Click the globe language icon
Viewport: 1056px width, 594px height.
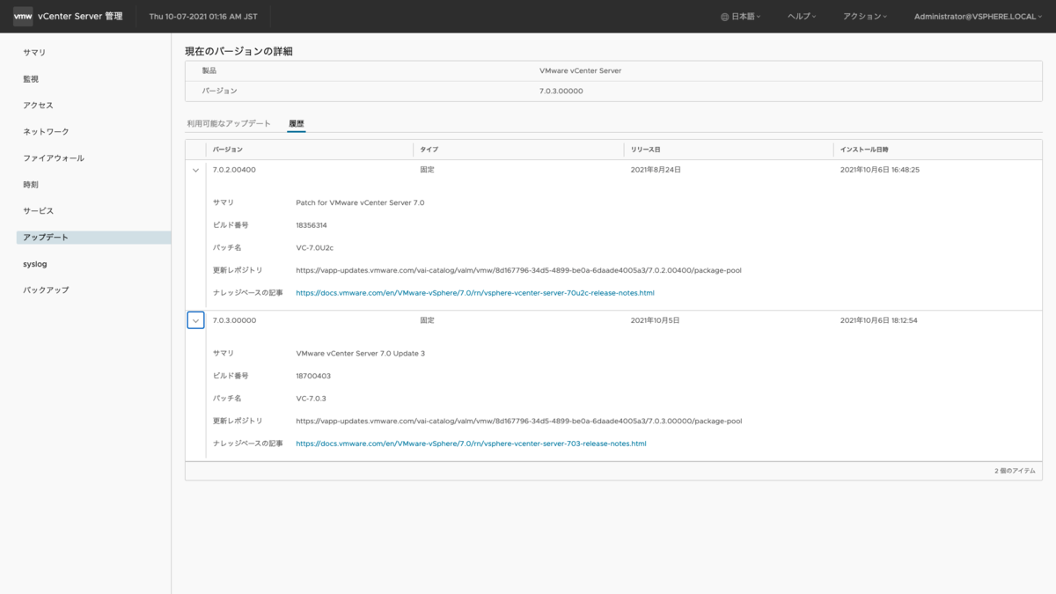click(x=724, y=17)
